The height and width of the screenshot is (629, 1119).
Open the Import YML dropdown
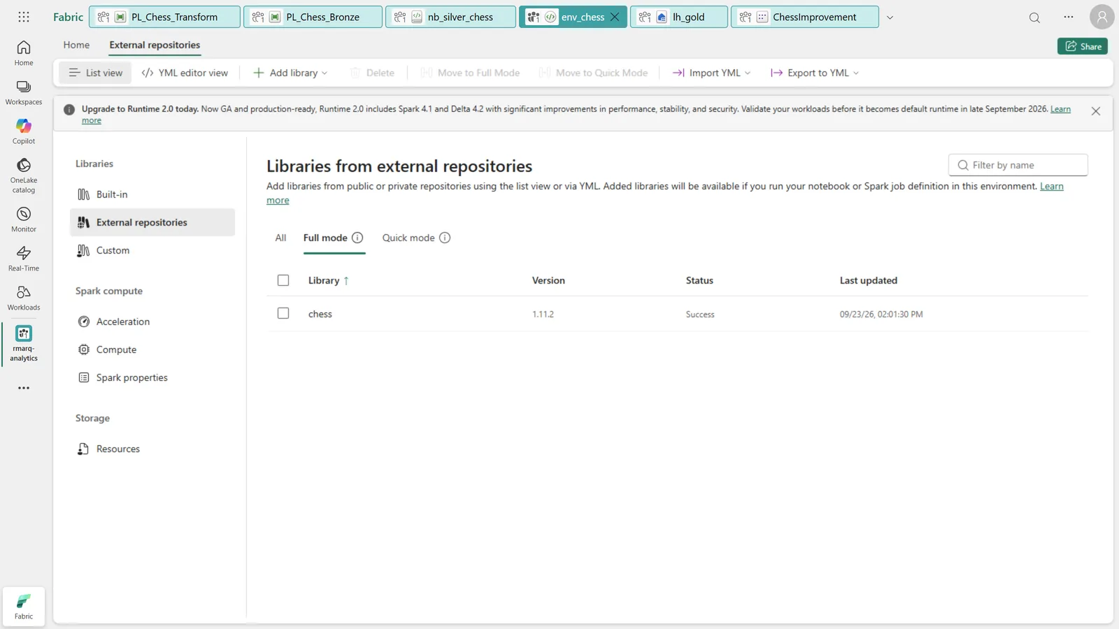pyautogui.click(x=711, y=73)
